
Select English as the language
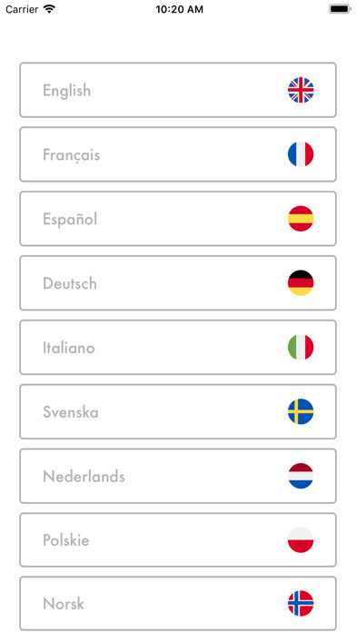[178, 90]
